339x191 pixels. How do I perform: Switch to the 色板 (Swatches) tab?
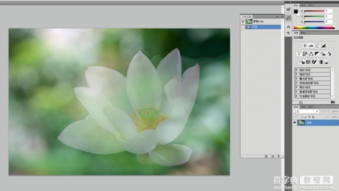point(303,5)
